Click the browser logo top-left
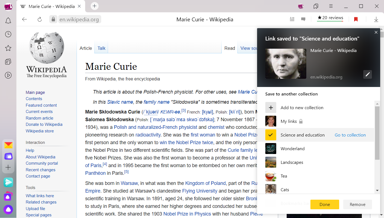 [x=8, y=7]
